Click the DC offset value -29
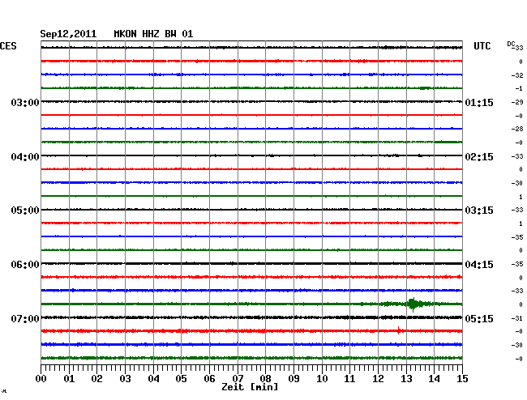Image resolution: width=527 pixels, height=400 pixels. 517,102
